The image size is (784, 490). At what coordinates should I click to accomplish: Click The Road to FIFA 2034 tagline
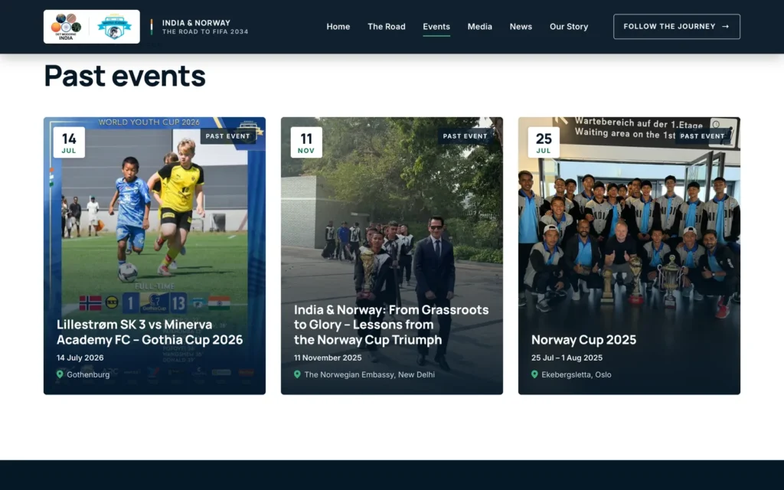(205, 31)
